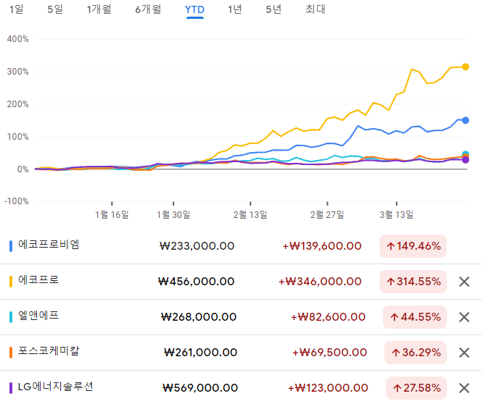Open the 엘앤에프 stock link
The height and width of the screenshot is (404, 483).
point(38,316)
